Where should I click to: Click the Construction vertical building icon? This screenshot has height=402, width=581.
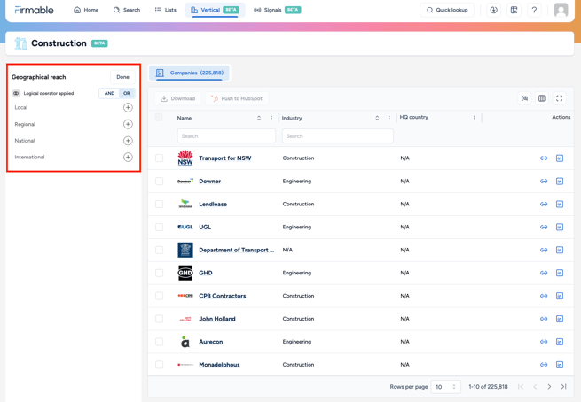[x=20, y=43]
